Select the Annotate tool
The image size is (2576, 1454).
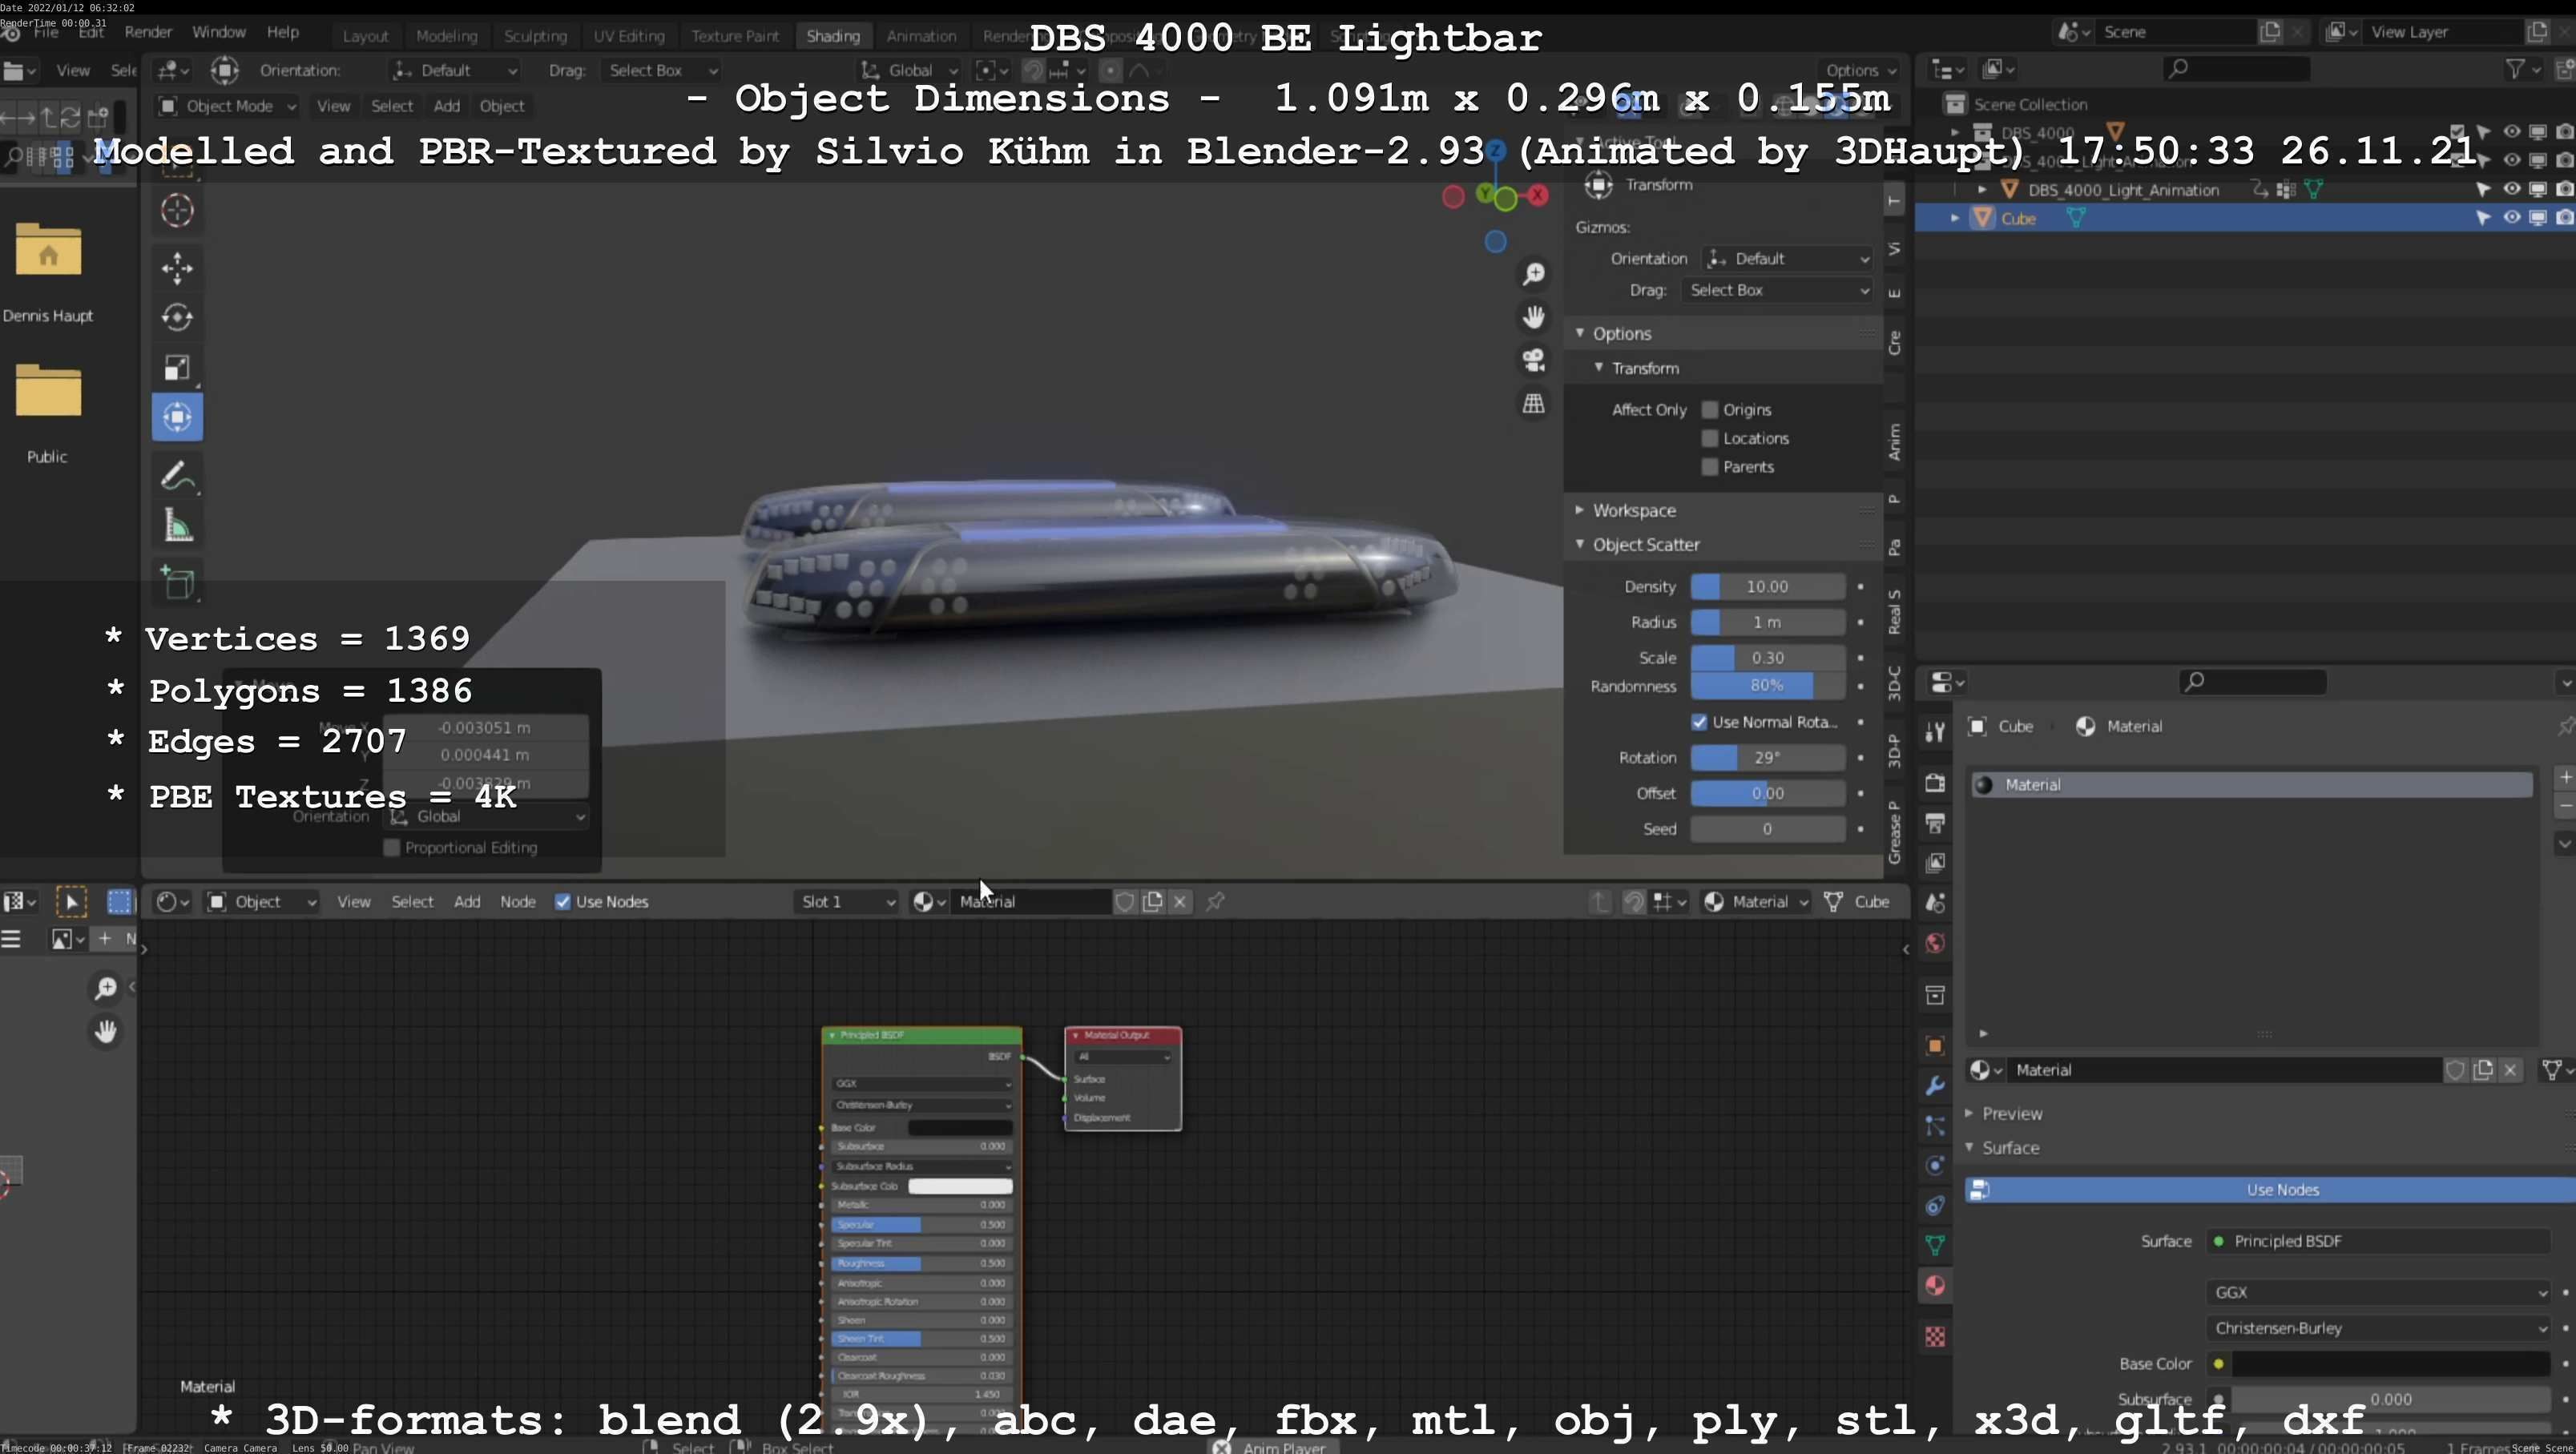[x=177, y=476]
